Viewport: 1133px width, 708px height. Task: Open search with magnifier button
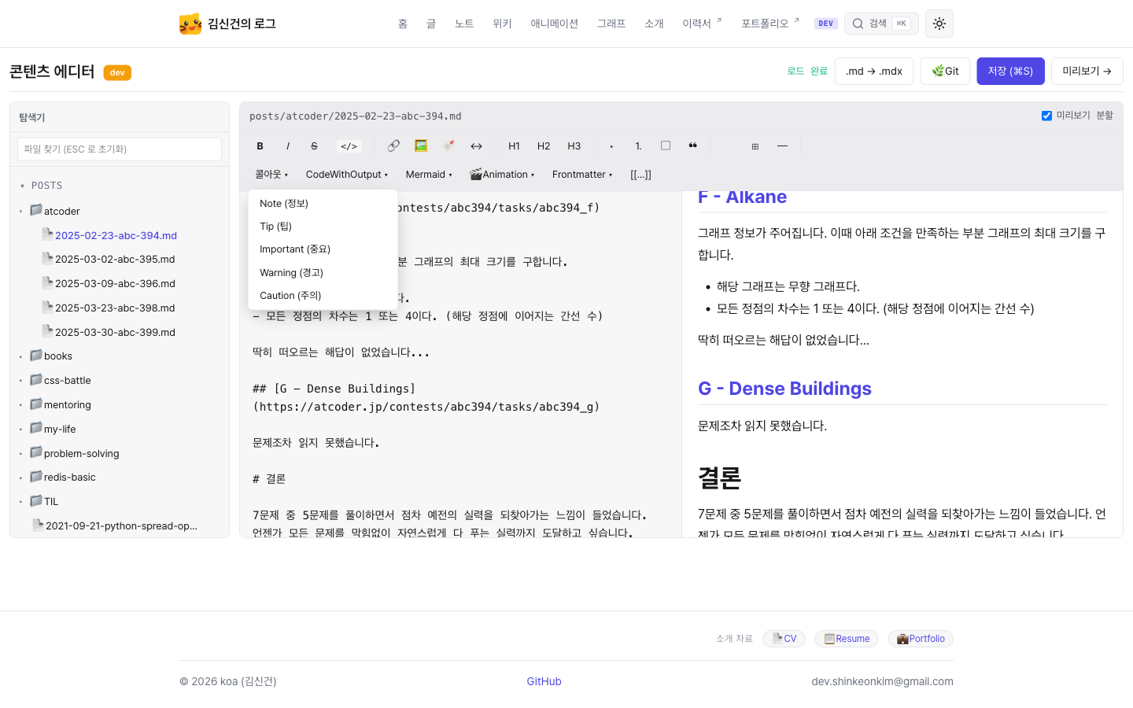881,24
